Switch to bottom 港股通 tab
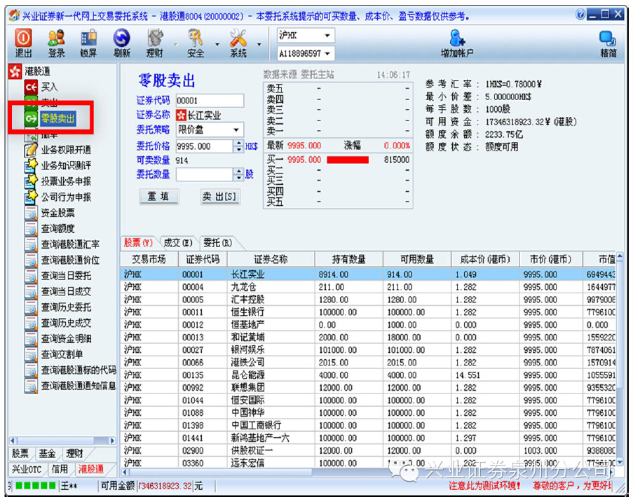This screenshot has width=633, height=502. pyautogui.click(x=91, y=469)
